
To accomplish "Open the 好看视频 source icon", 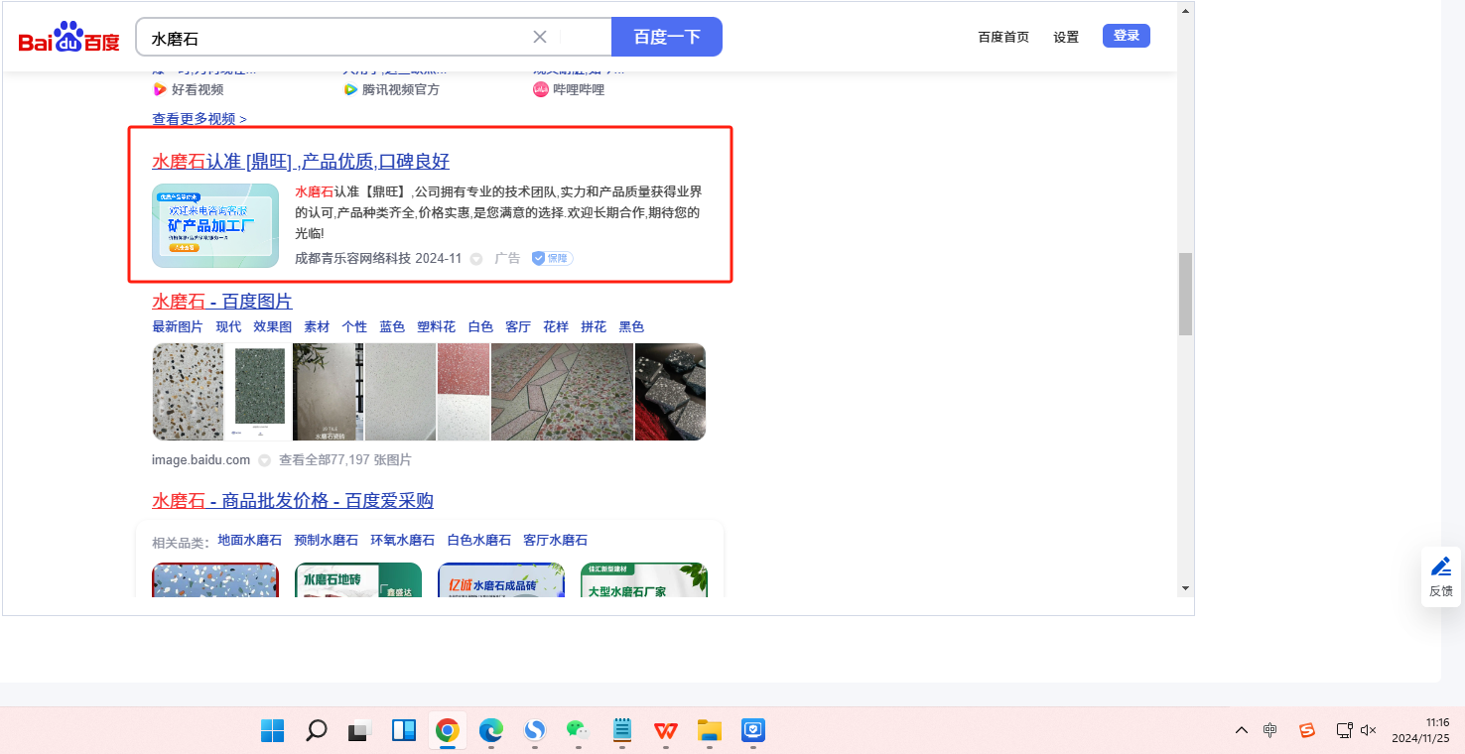I will coord(159,89).
